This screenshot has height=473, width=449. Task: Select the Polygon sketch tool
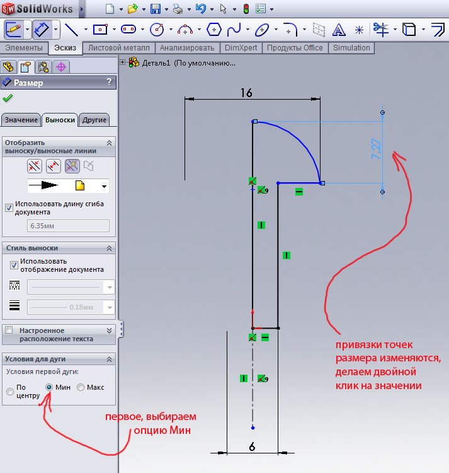click(x=214, y=29)
